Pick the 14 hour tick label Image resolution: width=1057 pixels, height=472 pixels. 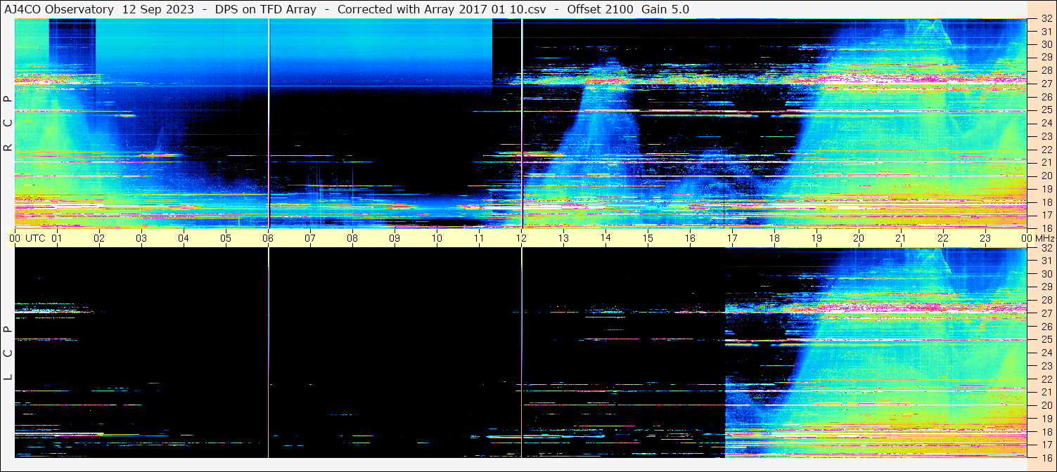(x=606, y=238)
